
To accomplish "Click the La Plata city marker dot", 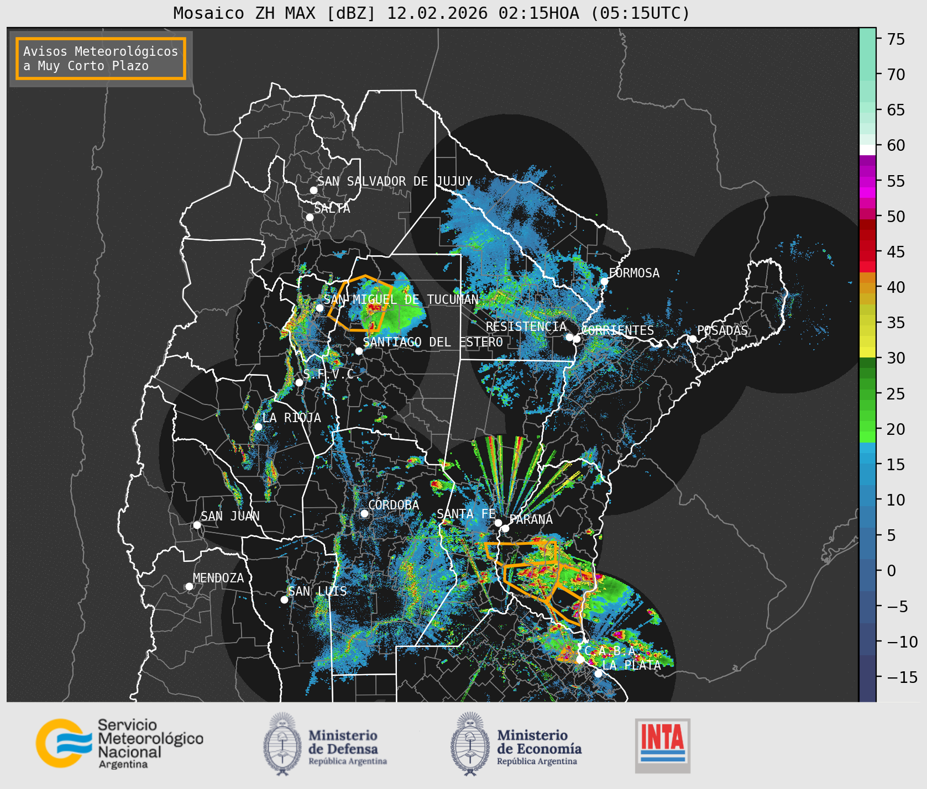I will coord(598,674).
